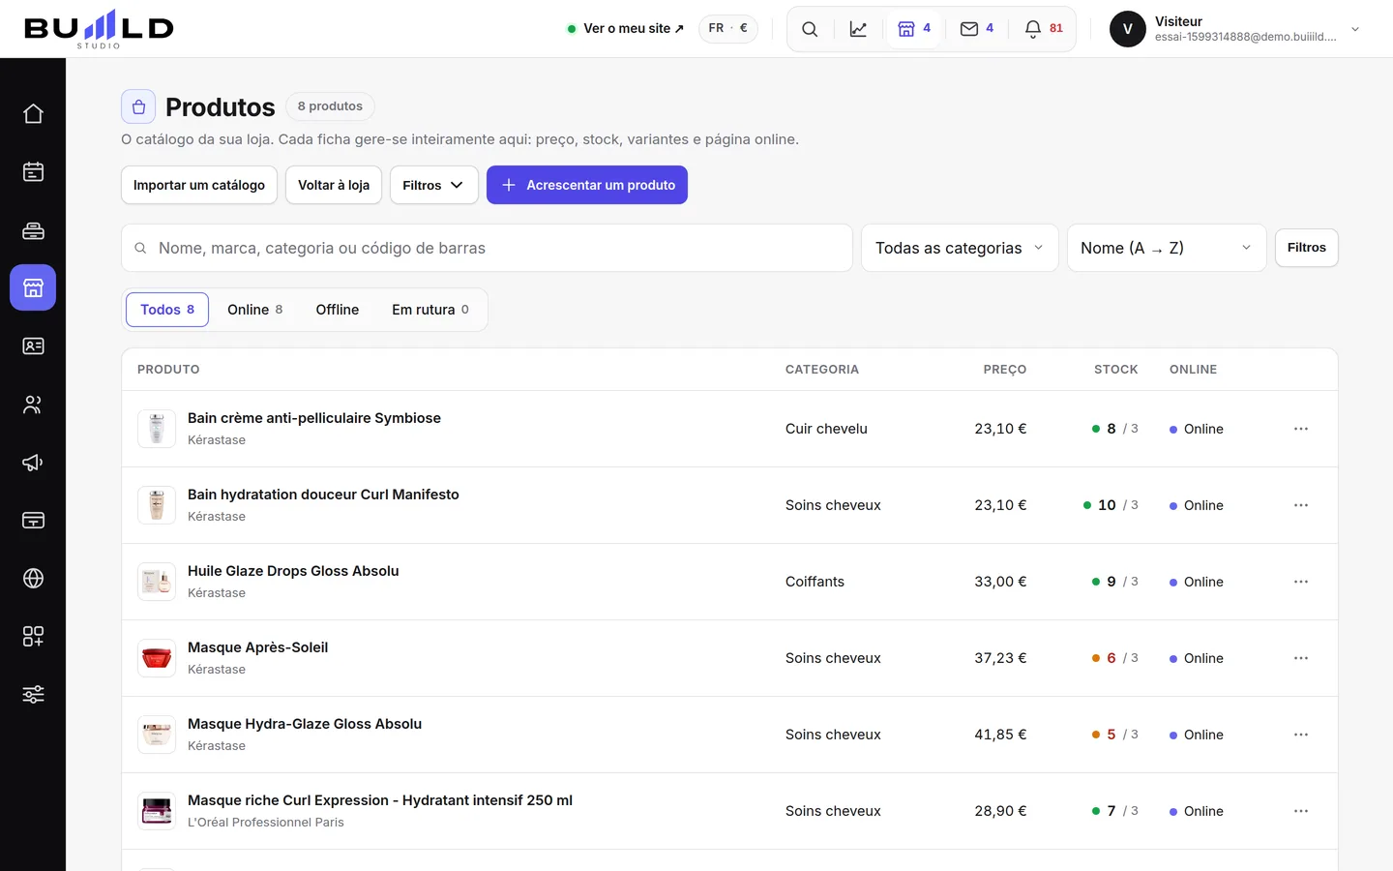
Task: Click Voltar à loja button
Action: (x=334, y=185)
